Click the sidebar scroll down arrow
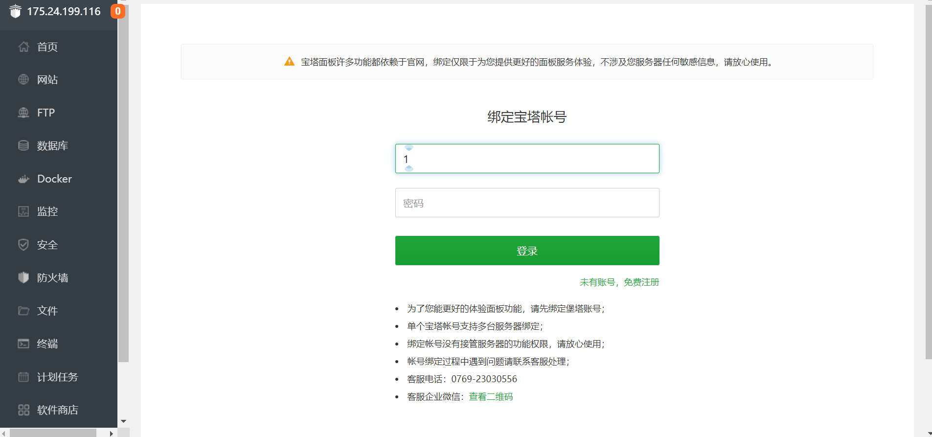 123,421
